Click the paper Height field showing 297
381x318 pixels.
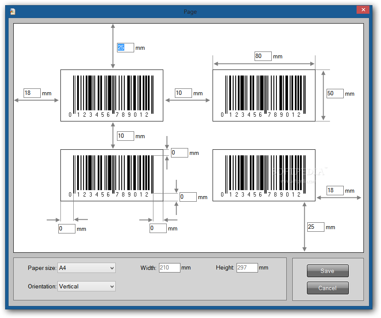pos(247,268)
